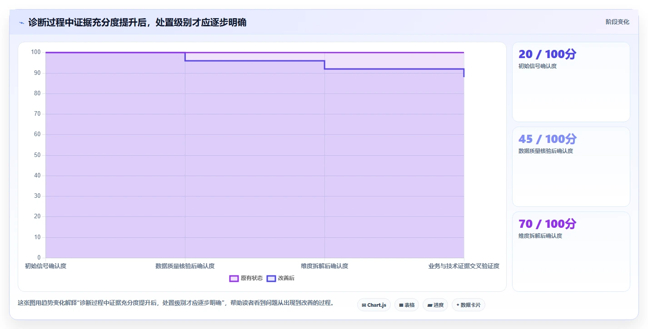The image size is (648, 329).
Task: Click the 业务与技术证据交叉验证度 x-axis label
Action: click(464, 266)
